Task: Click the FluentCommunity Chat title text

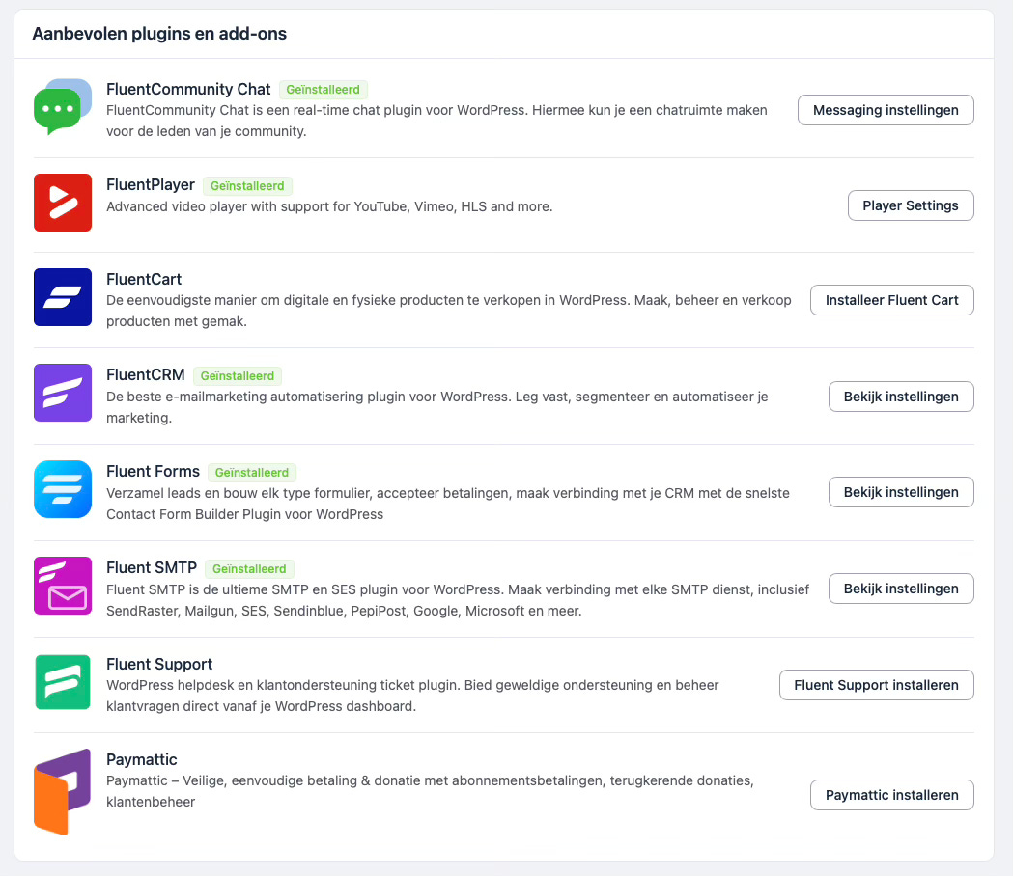Action: point(188,89)
